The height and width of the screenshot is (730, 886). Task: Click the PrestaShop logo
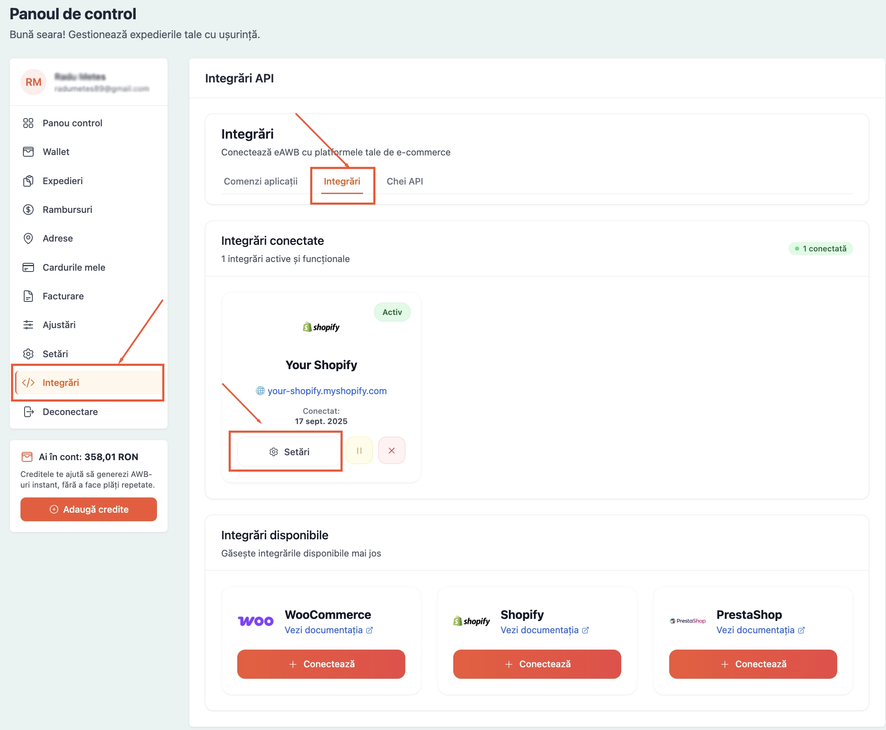click(687, 621)
